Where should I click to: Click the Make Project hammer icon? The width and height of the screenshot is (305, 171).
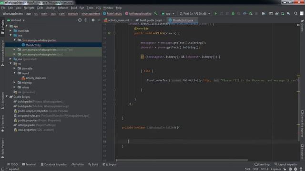pos(155,14)
